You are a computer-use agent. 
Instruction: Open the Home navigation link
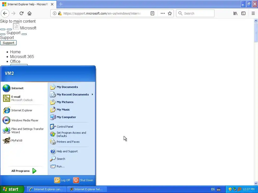click(15, 52)
